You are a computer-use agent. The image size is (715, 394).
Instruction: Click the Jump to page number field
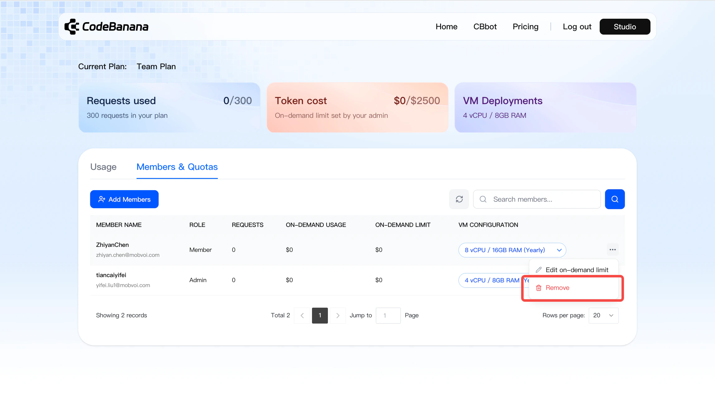click(388, 315)
